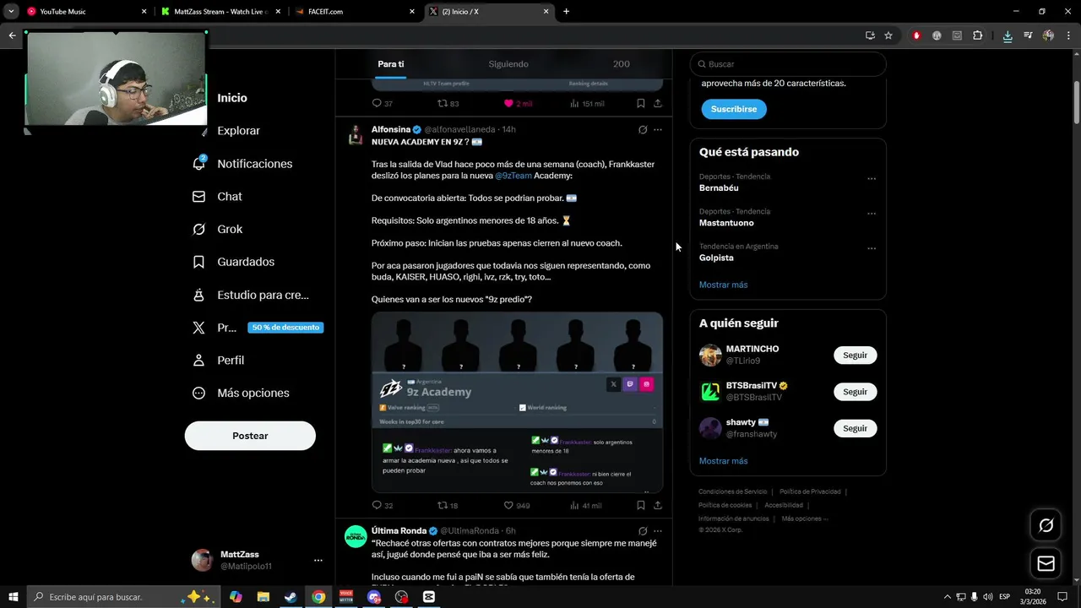Open Chrome extensions puzzle icon
This screenshot has width=1081, height=608.
pyautogui.click(x=977, y=35)
